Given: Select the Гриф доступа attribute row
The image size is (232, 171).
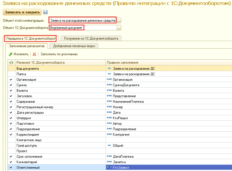Looking at the screenshot, I should click(120, 146).
